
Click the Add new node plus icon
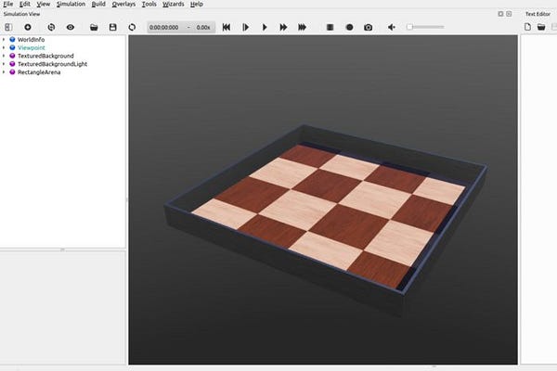click(28, 27)
